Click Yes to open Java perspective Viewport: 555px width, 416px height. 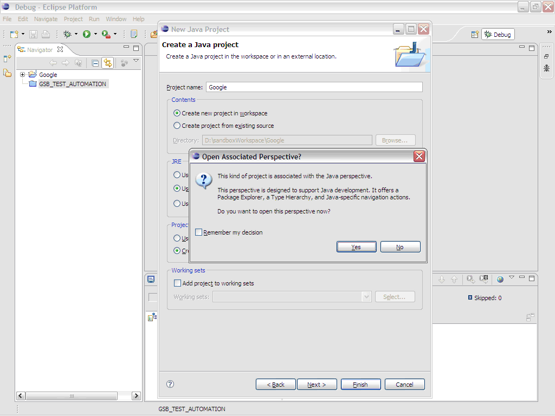coord(357,247)
